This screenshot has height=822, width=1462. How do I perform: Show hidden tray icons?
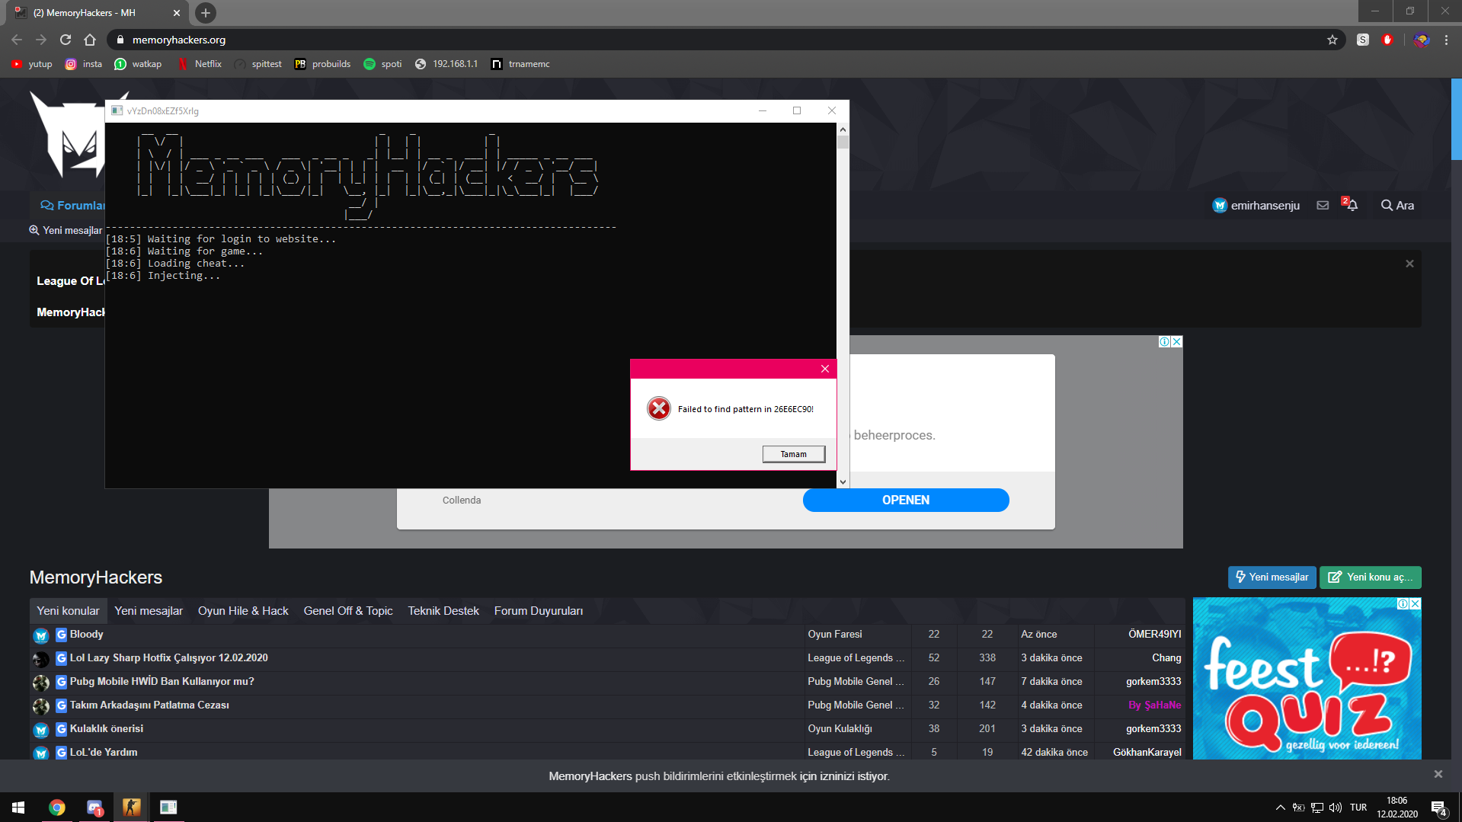point(1280,808)
